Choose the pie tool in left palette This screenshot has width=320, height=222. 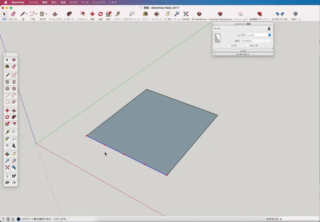pyautogui.click(x=14, y=102)
